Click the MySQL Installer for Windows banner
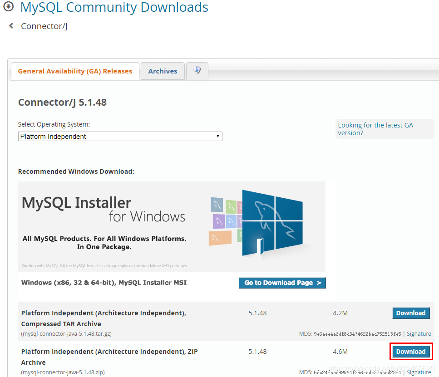This screenshot has height=377, width=439. pos(172,227)
